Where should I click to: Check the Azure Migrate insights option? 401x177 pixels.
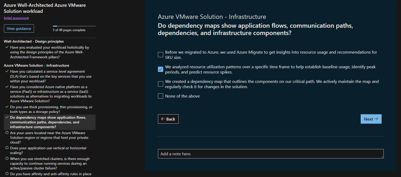click(x=160, y=55)
